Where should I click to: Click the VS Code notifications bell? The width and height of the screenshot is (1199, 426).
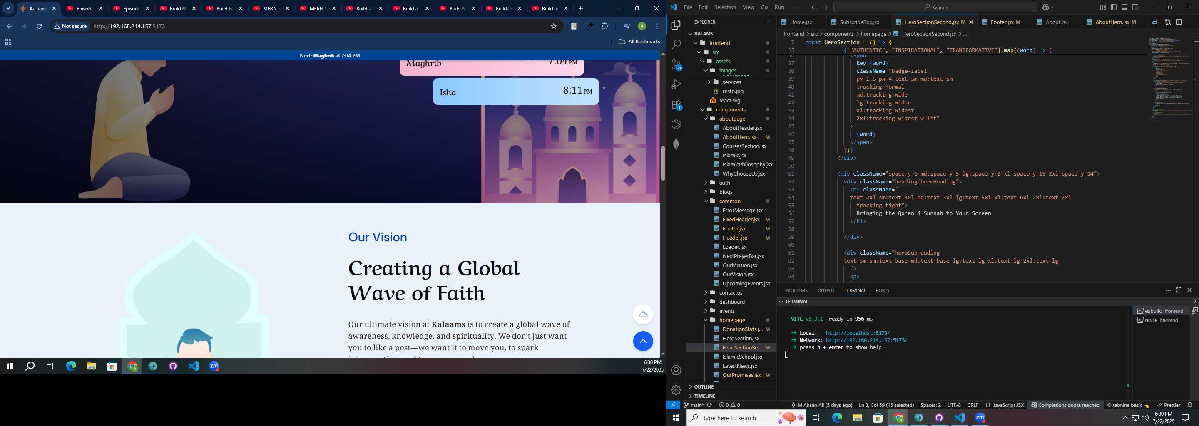click(x=1190, y=405)
